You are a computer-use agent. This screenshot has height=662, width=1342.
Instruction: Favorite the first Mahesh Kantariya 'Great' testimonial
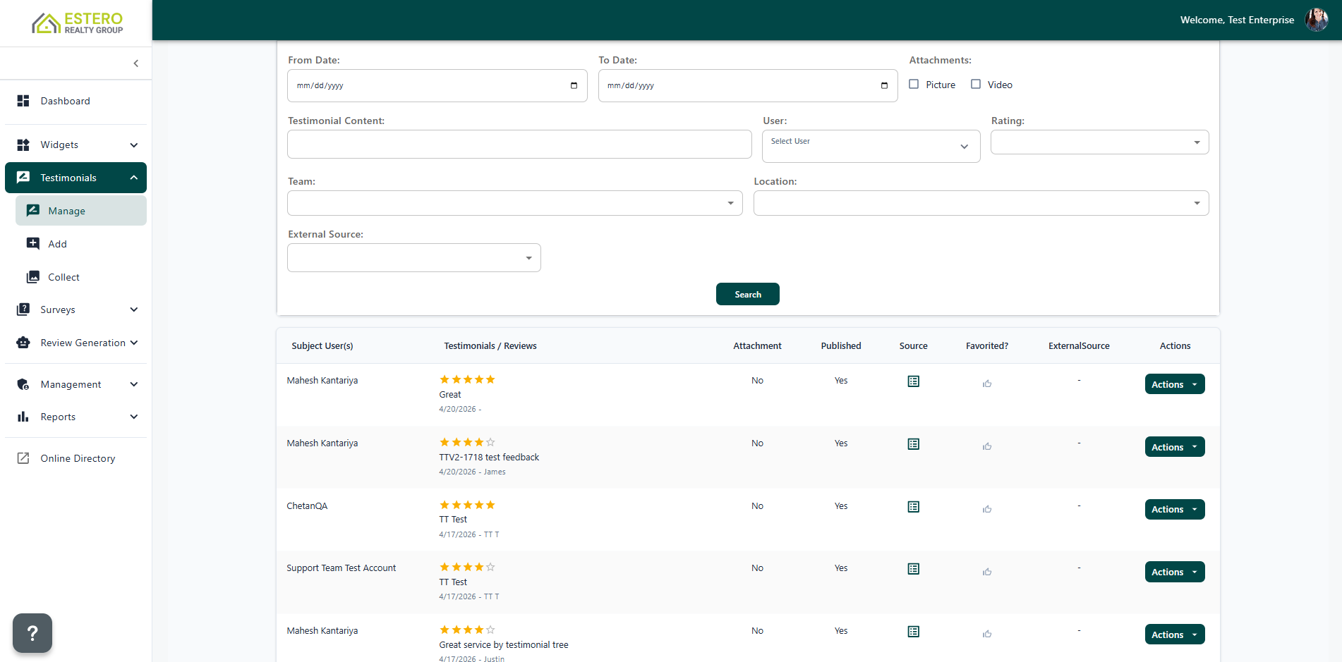(x=987, y=384)
